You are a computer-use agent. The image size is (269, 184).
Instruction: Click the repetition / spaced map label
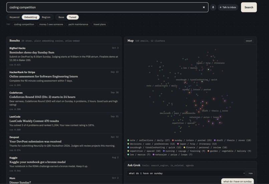(183, 123)
